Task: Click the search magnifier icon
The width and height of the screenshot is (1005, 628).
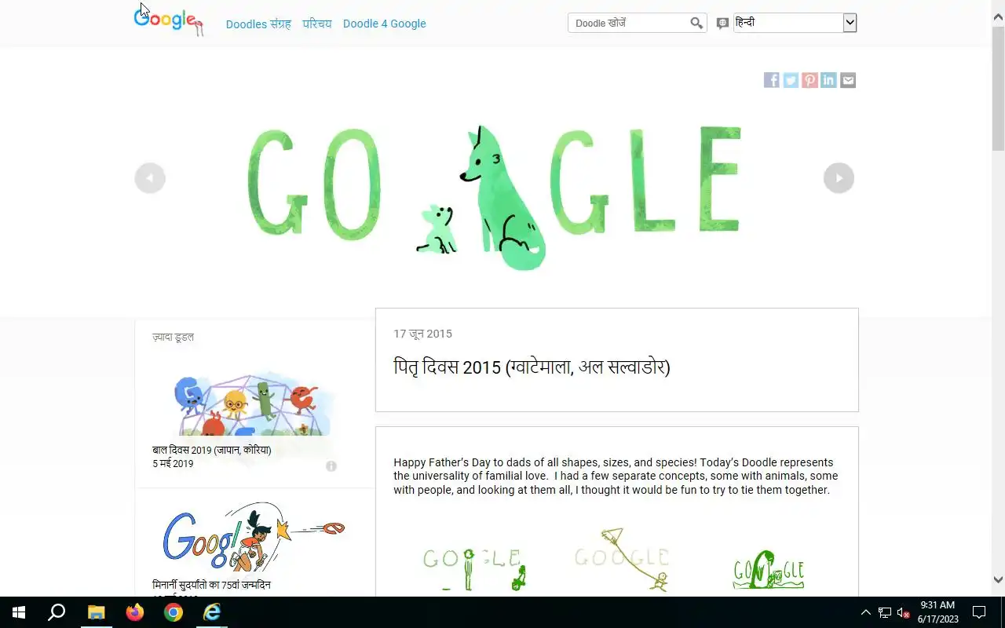Action: point(696,24)
